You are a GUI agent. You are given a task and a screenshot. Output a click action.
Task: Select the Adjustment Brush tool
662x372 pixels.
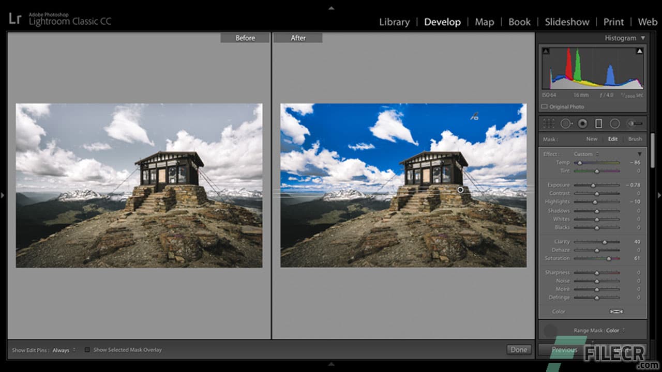tap(632, 123)
